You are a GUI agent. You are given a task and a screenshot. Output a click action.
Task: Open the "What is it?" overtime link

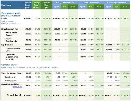coord(17,87)
